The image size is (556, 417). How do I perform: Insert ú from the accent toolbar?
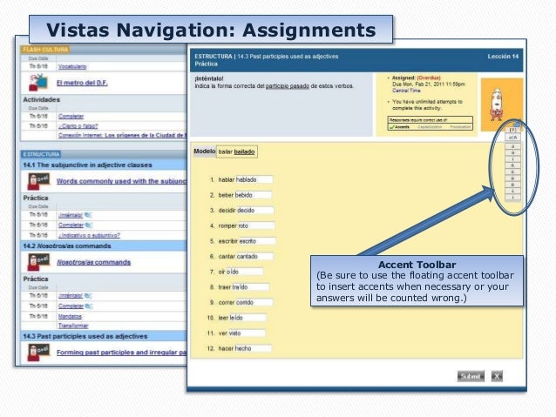point(512,178)
